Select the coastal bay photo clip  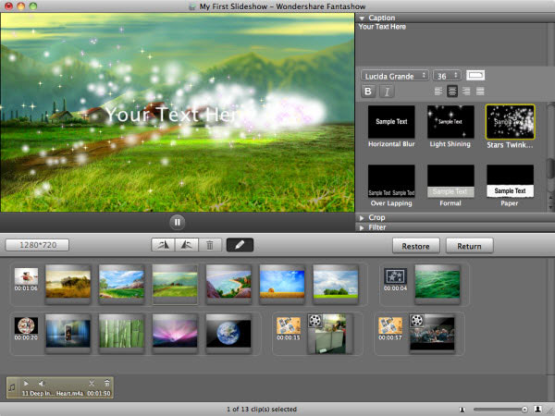tap(228, 284)
